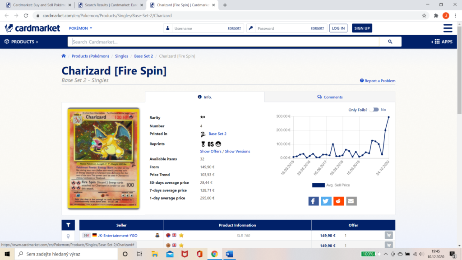Click Show Offers link

click(211, 151)
